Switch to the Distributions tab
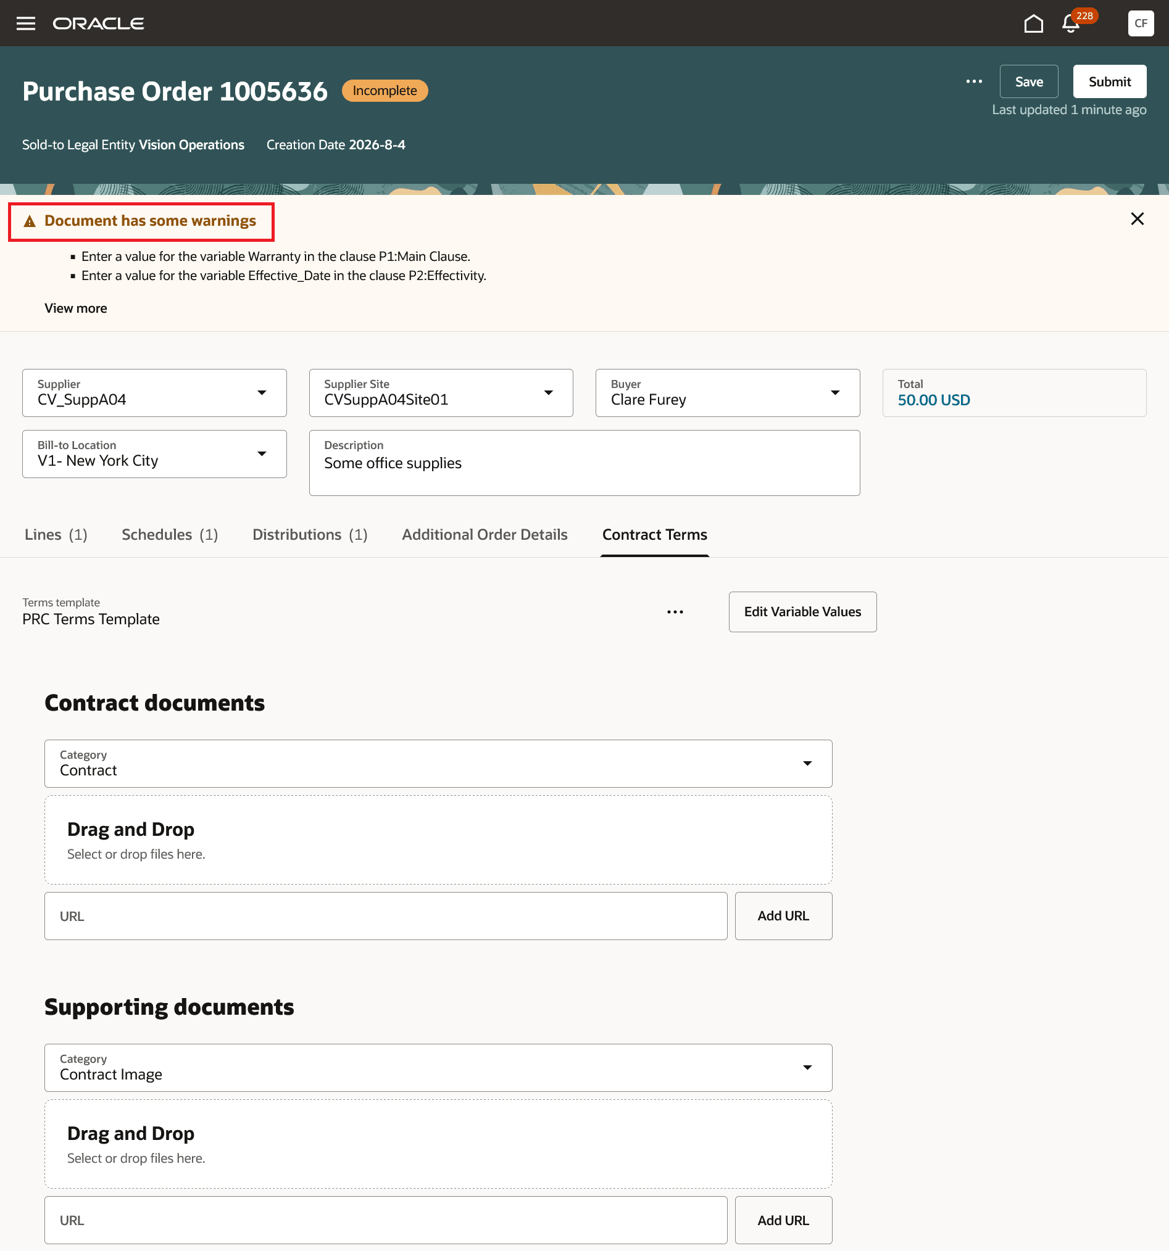The width and height of the screenshot is (1169, 1251). click(310, 534)
